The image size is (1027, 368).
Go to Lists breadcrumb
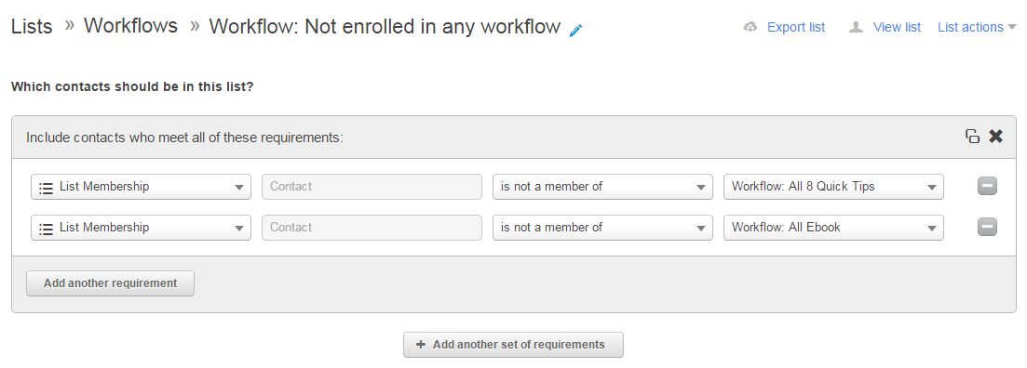(x=32, y=27)
